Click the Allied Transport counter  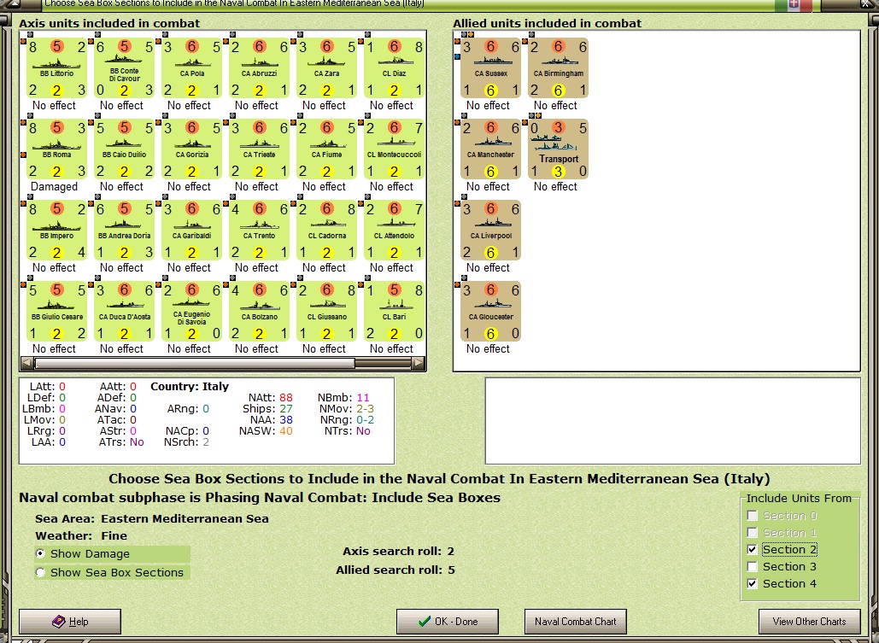(559, 149)
